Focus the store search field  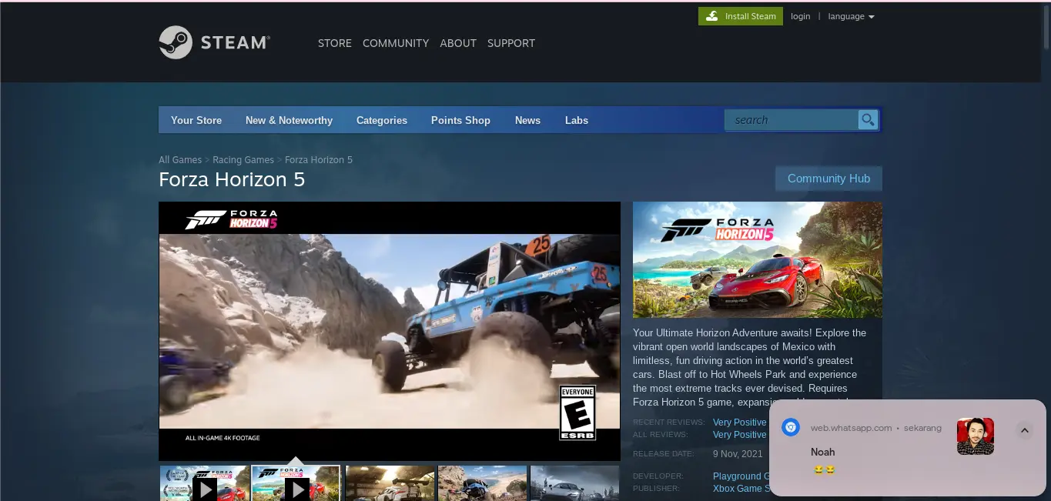(792, 119)
